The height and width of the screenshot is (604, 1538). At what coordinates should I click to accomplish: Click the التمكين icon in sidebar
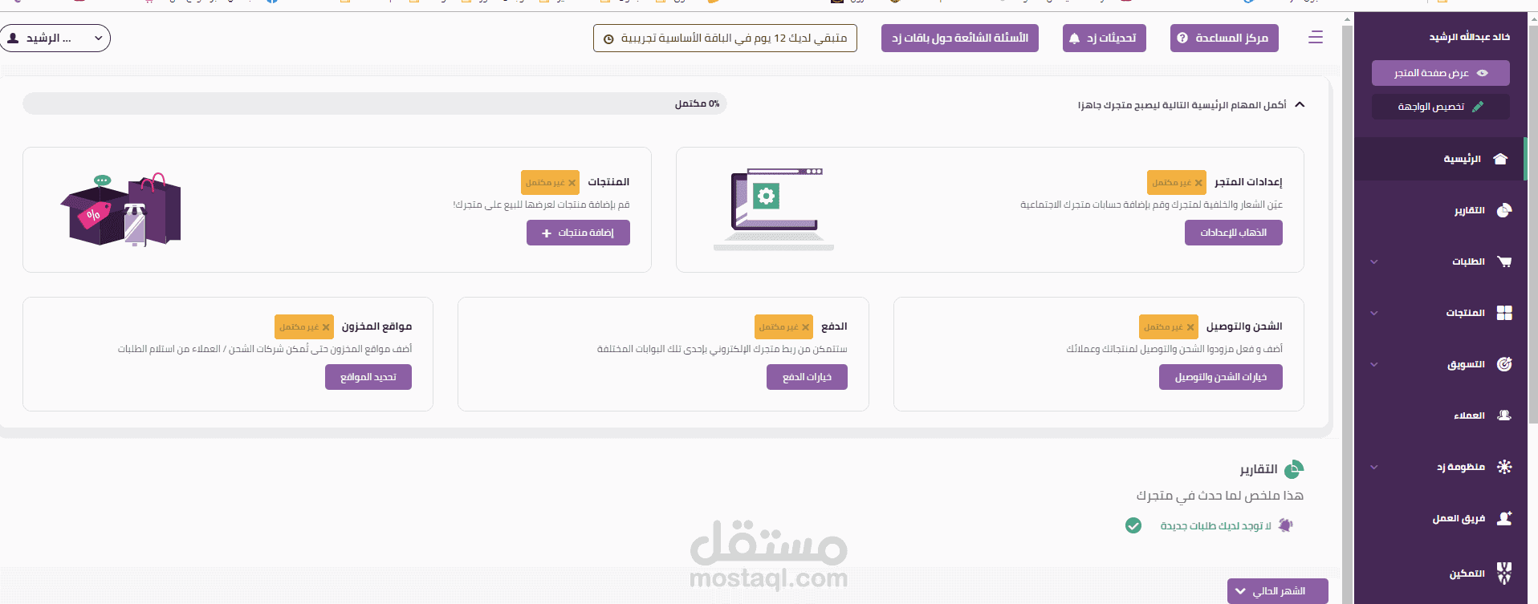tap(1504, 573)
